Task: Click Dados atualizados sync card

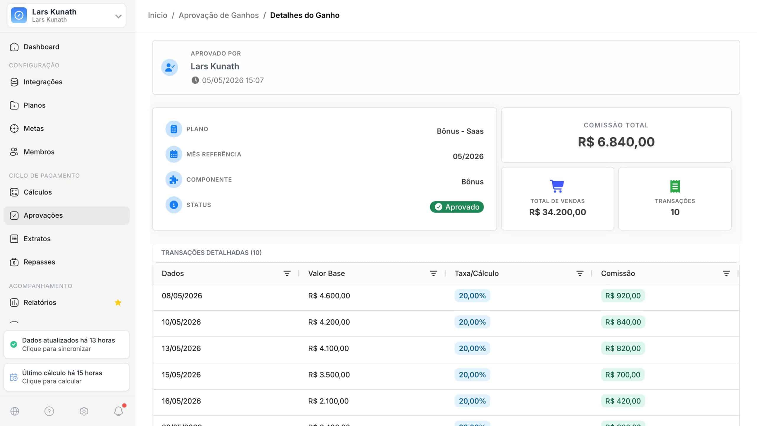Action: 67,344
